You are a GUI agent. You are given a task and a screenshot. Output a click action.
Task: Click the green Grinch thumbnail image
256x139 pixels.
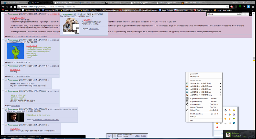point(16,51)
